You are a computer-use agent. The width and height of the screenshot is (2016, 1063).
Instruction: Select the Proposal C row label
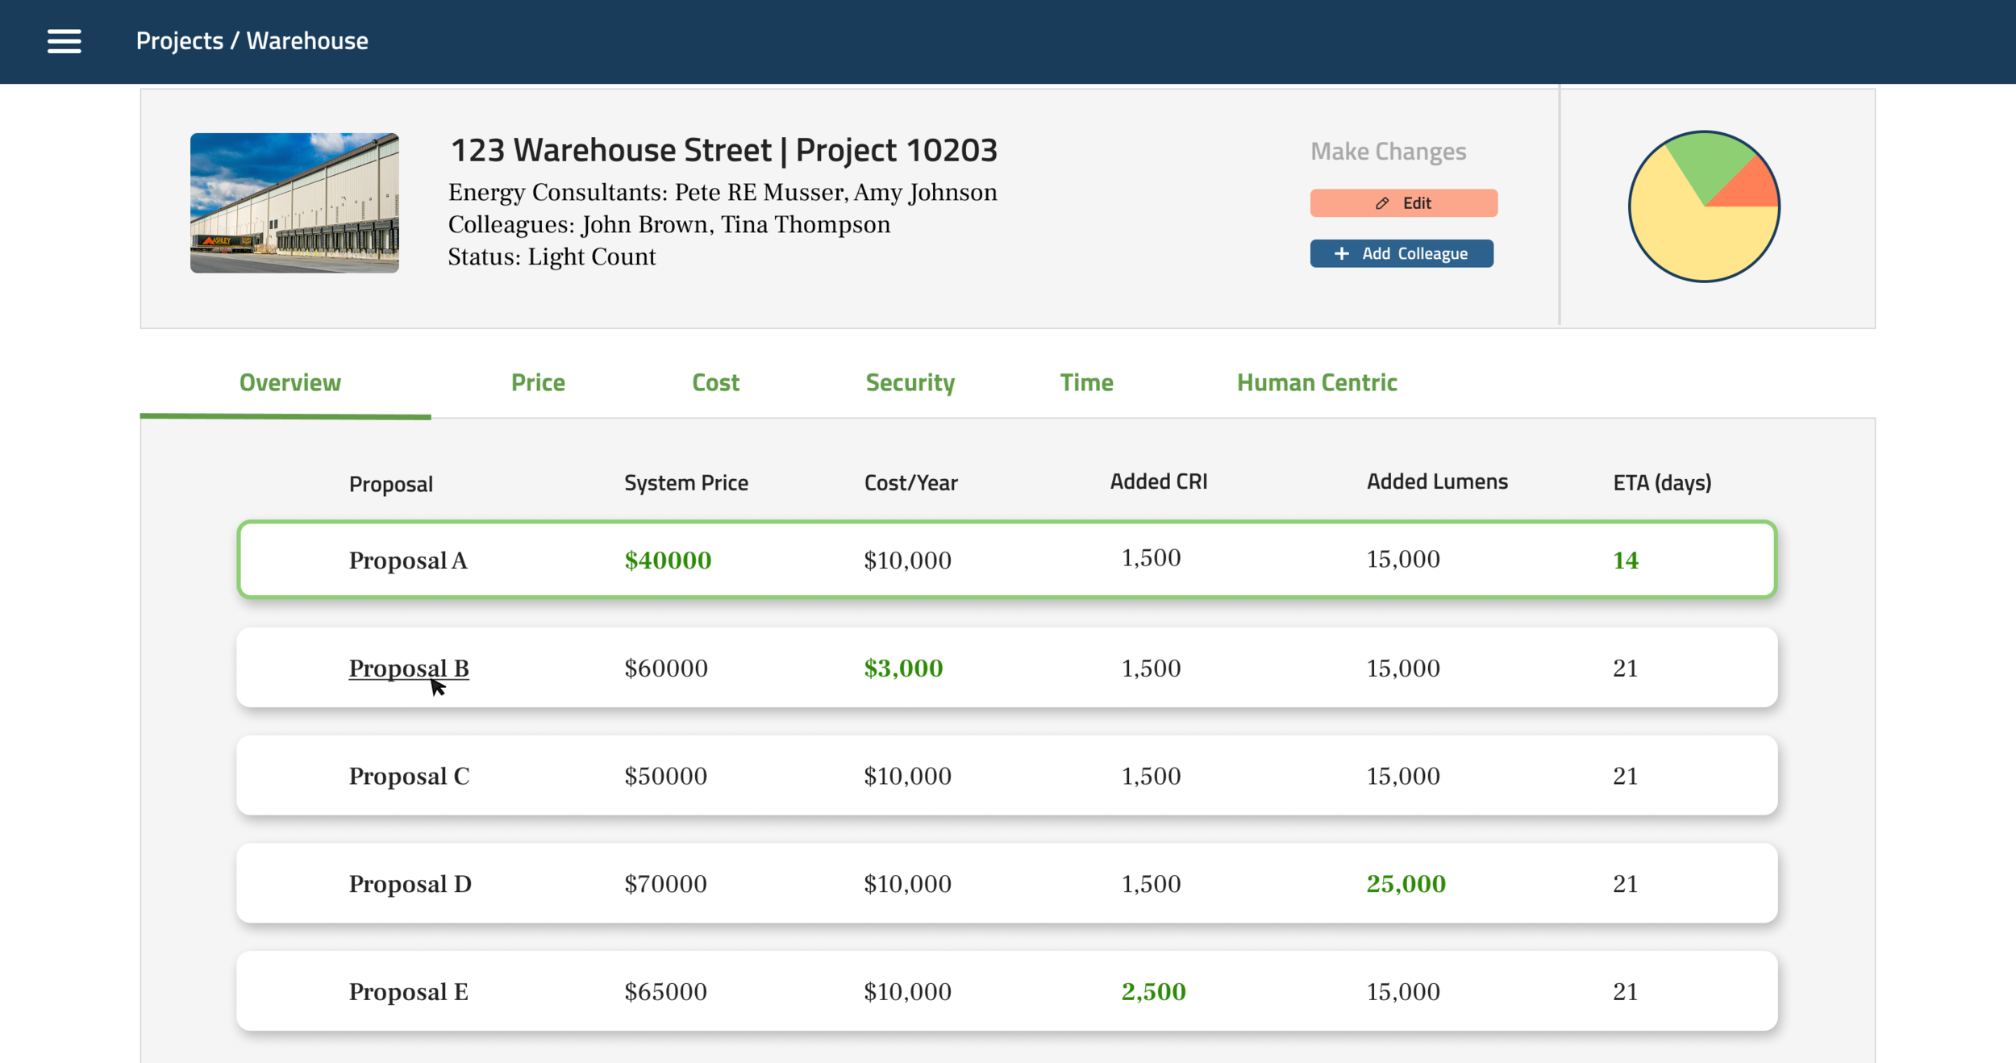(409, 776)
